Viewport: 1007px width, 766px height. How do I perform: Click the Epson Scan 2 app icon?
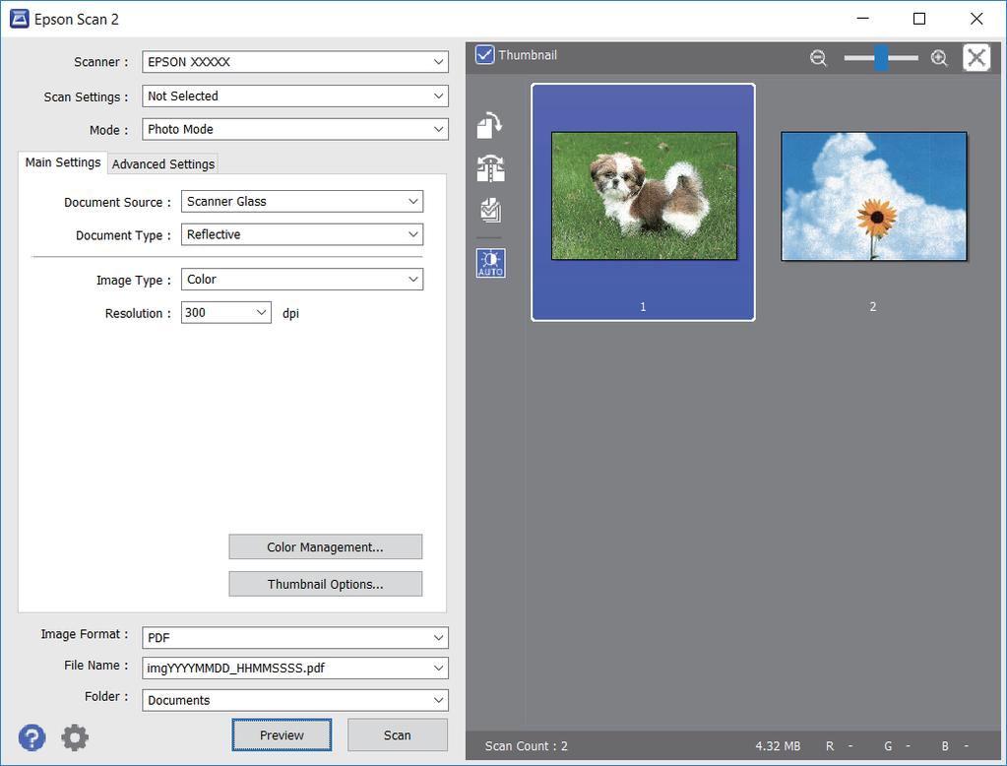[x=19, y=19]
